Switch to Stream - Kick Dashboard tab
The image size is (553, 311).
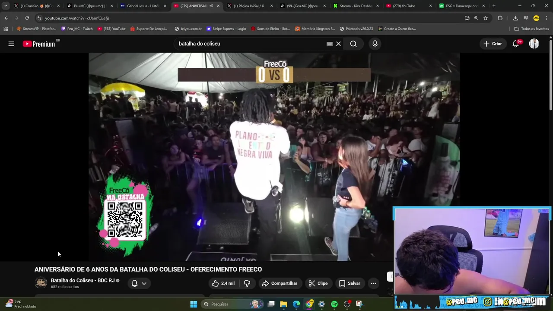click(x=356, y=6)
